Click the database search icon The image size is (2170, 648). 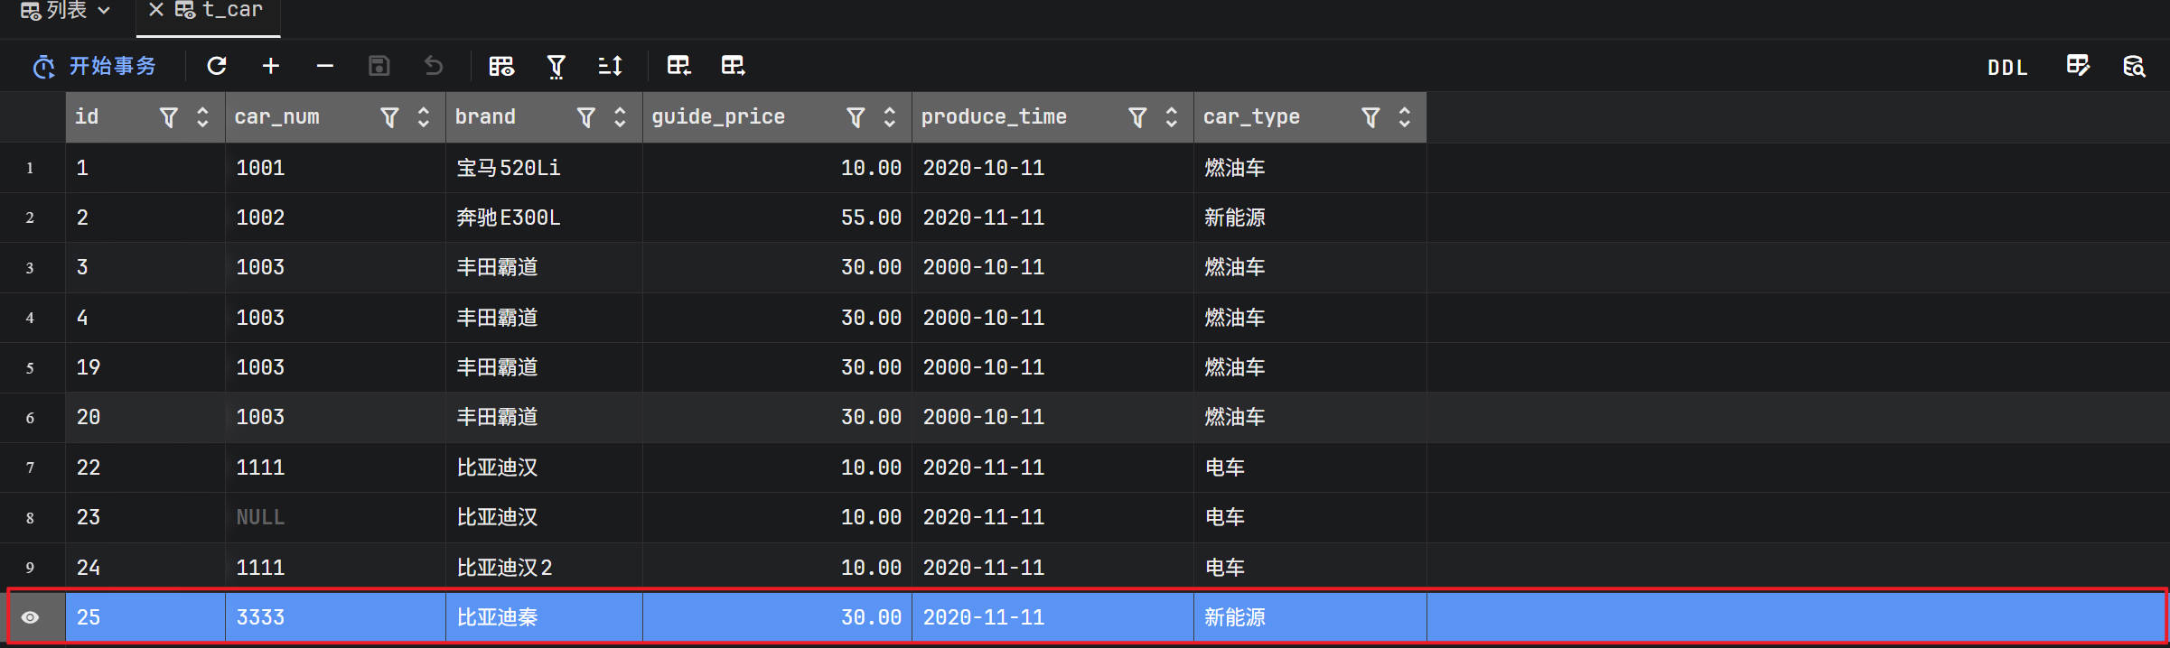tap(2134, 66)
